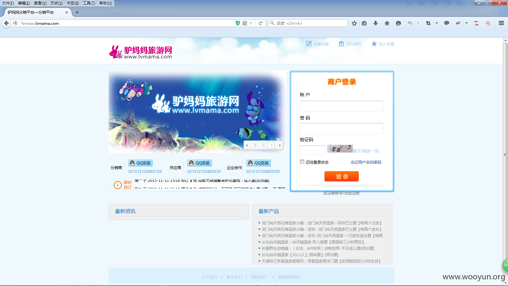The height and width of the screenshot is (286, 508).
Task: Click the add to favorites star icon
Action: [374, 44]
